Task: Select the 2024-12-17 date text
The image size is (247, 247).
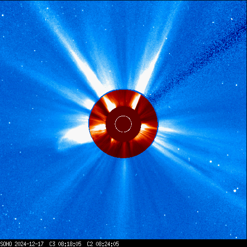Action: click(29, 244)
